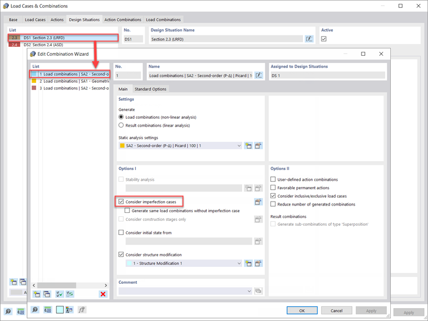
Task: Open comment library icon next to Comment field
Action: coord(258,291)
